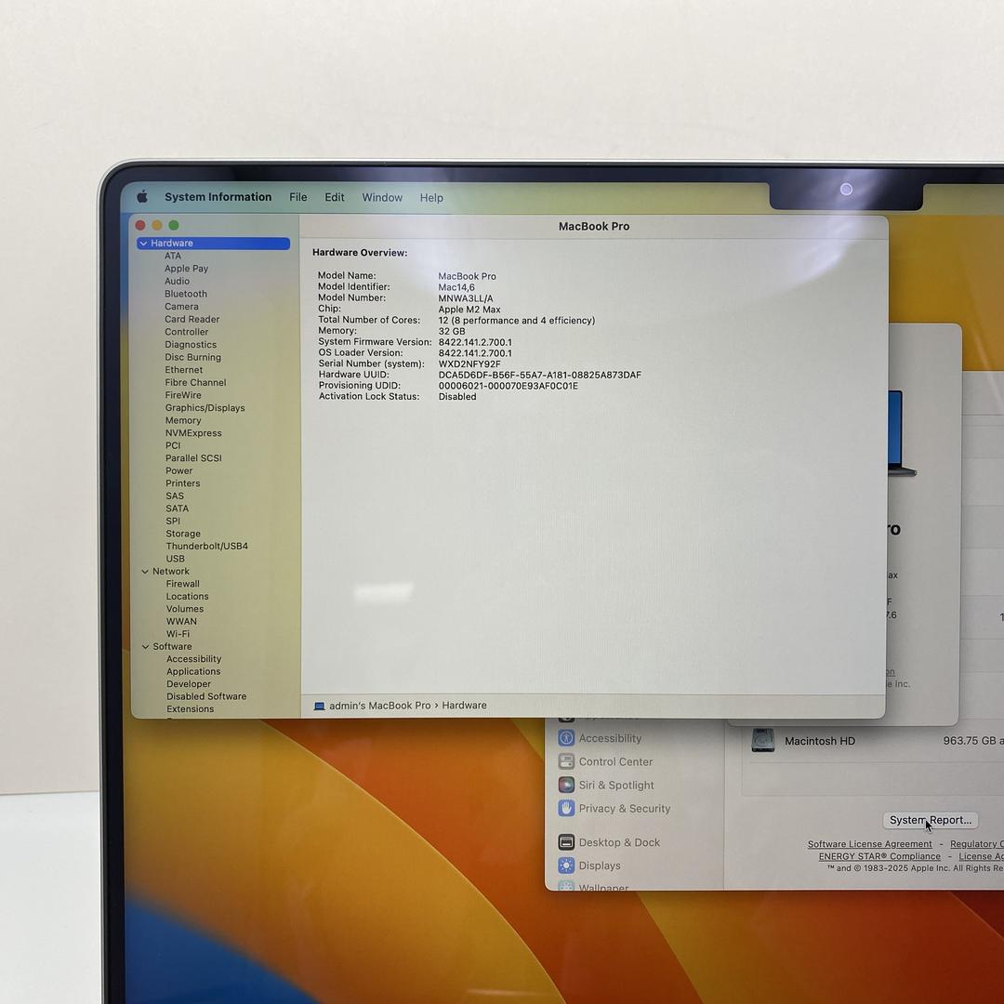Select WWAN under Network
The width and height of the screenshot is (1004, 1004).
pos(182,621)
